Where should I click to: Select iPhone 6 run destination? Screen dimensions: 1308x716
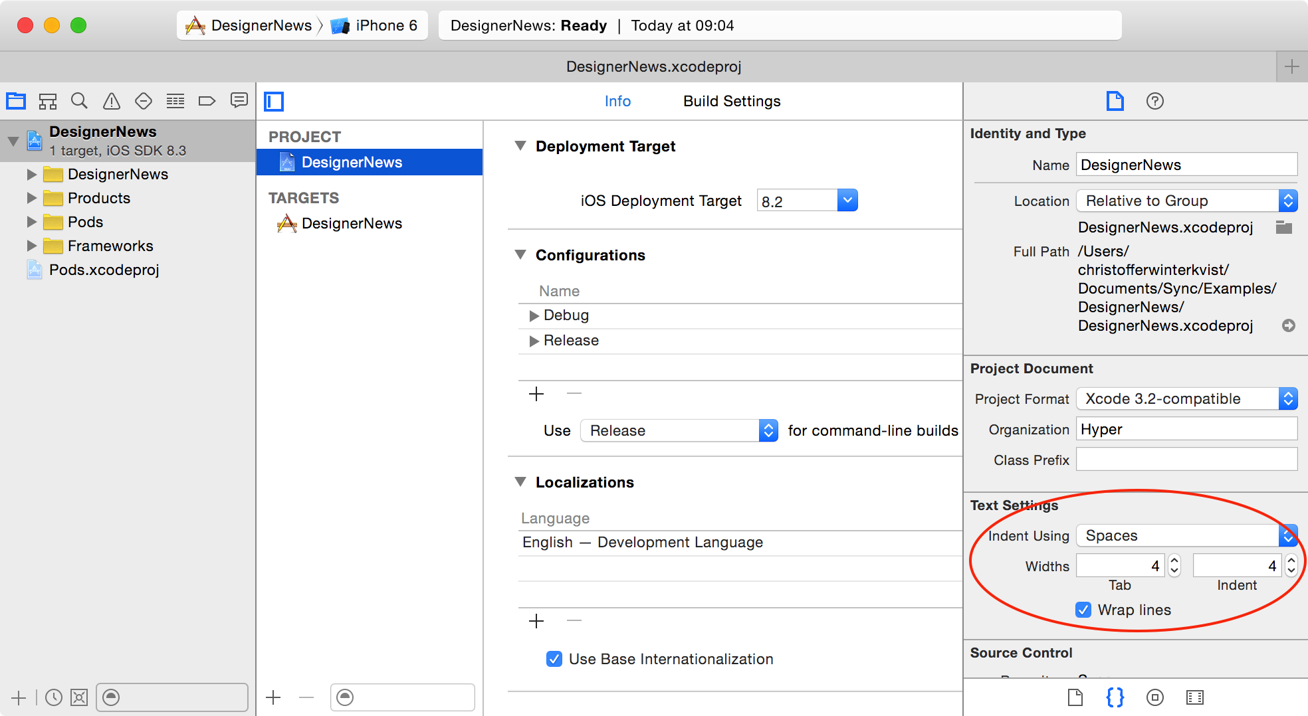coord(375,25)
